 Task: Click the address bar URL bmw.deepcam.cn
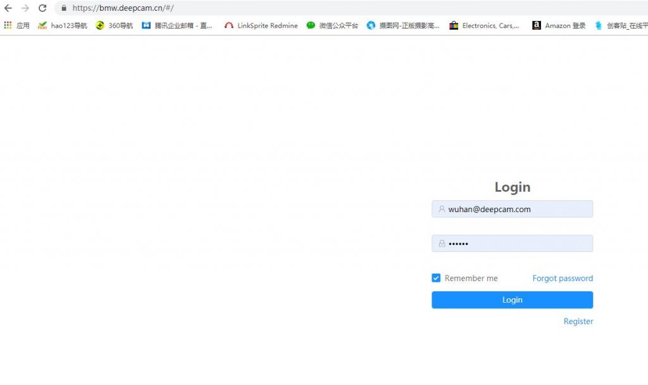coord(123,8)
